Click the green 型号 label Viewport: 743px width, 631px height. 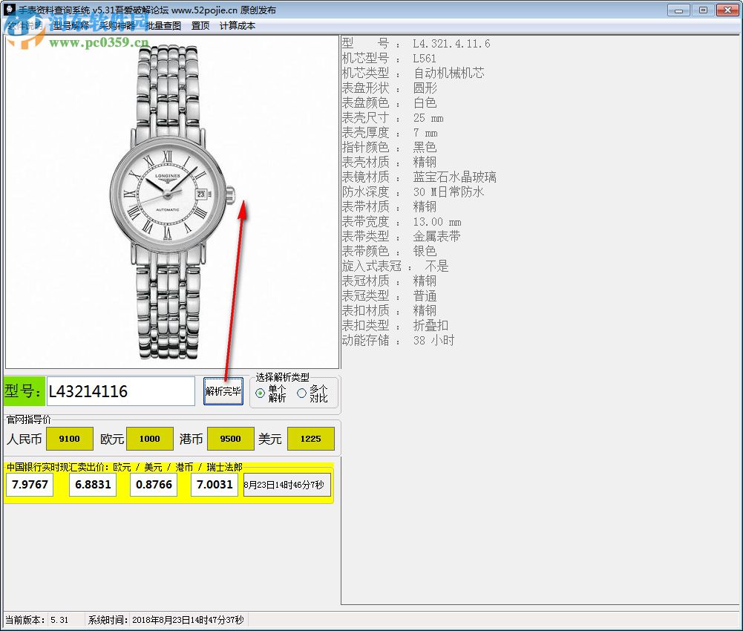(x=24, y=391)
